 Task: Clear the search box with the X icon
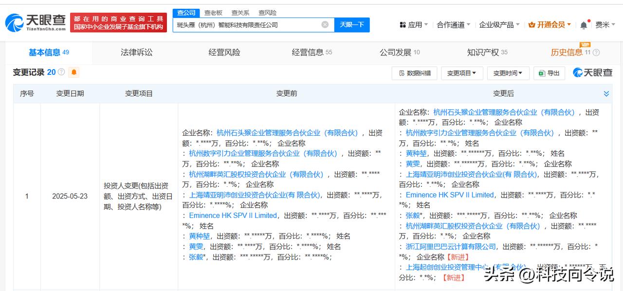pos(325,24)
